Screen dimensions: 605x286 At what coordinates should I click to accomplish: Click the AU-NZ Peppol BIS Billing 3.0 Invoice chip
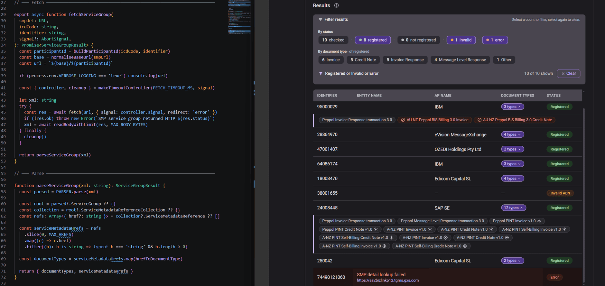tap(435, 120)
